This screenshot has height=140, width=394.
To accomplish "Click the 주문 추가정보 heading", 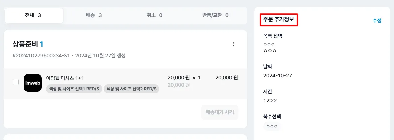I will tap(279, 20).
